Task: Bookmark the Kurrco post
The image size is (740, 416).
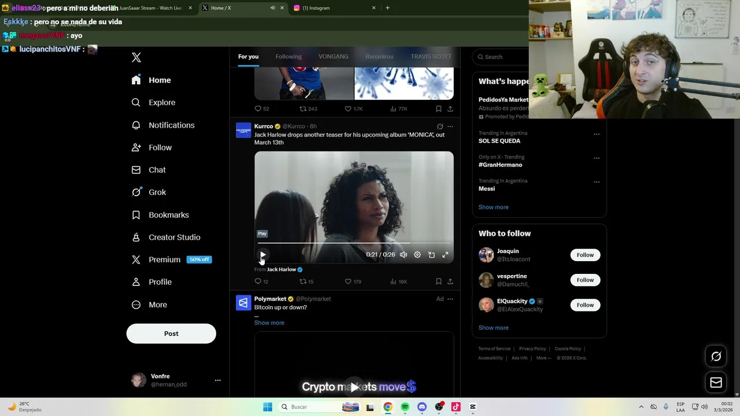Action: click(439, 281)
